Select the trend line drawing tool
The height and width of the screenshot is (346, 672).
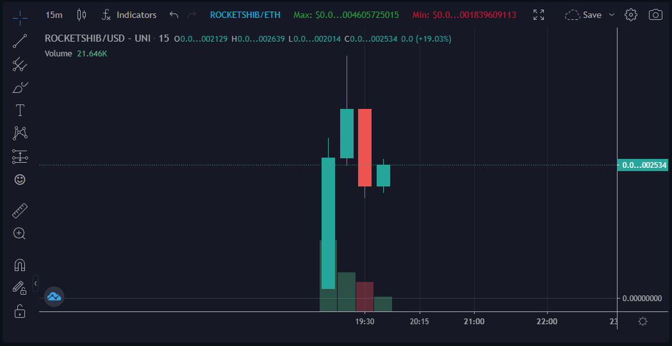pyautogui.click(x=20, y=41)
